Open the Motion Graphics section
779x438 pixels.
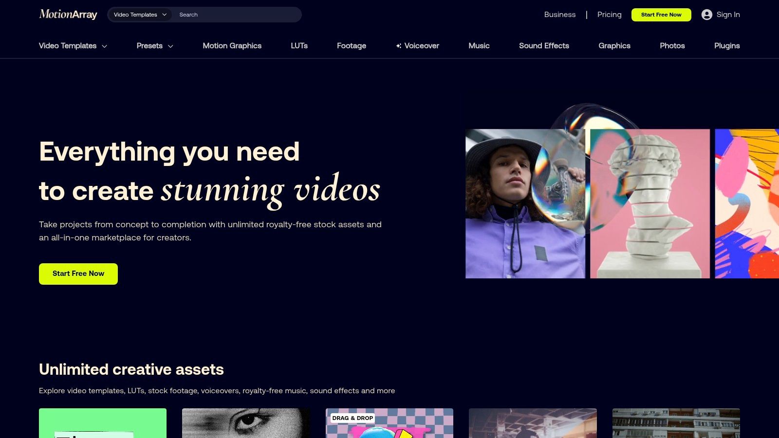click(x=232, y=46)
